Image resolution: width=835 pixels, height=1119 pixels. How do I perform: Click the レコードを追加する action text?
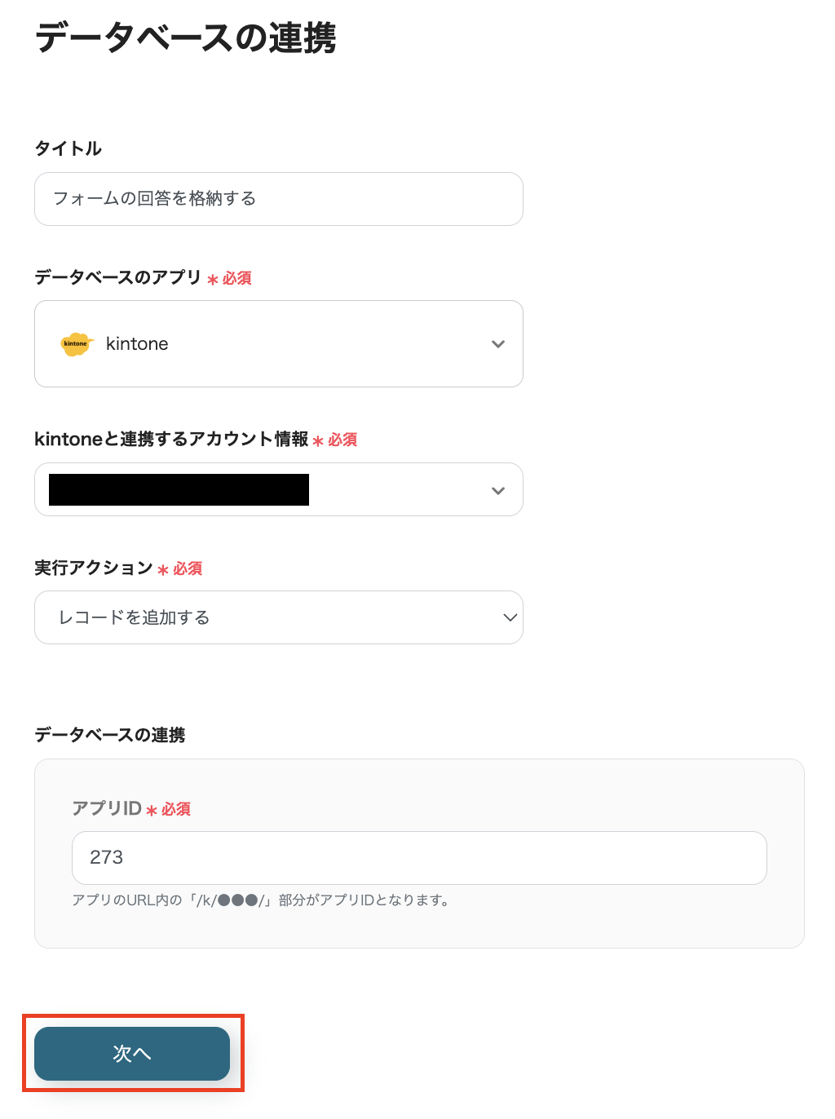click(x=134, y=617)
